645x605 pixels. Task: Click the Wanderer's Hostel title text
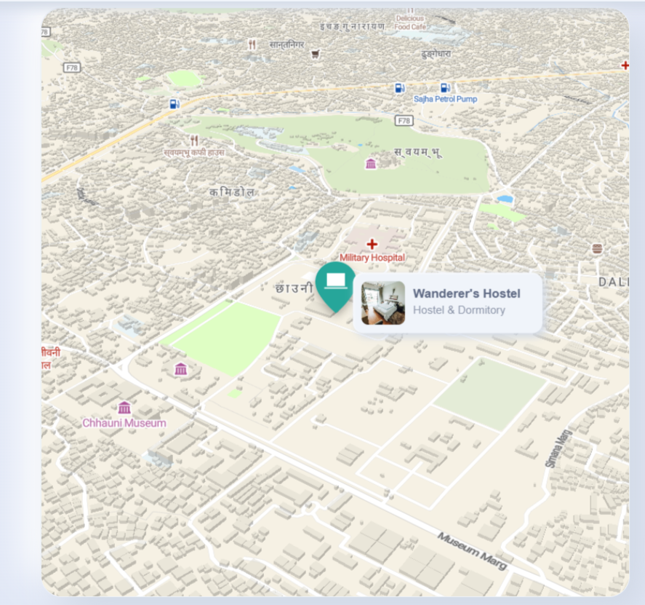[x=466, y=294]
